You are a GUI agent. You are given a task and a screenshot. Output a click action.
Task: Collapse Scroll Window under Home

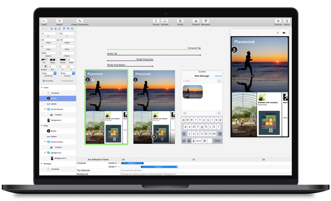click(45, 109)
